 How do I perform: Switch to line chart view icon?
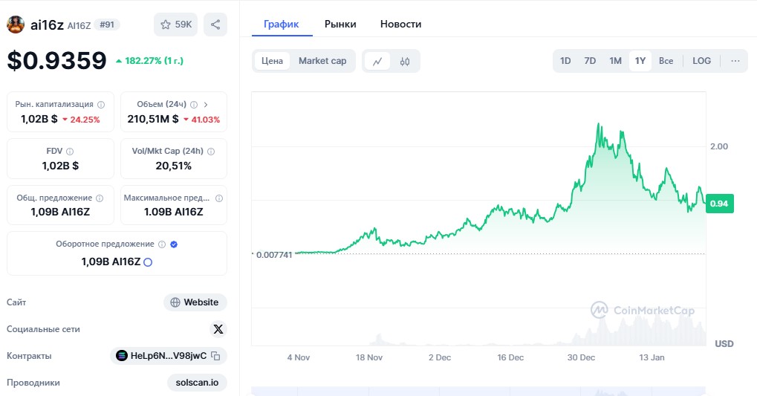click(x=377, y=61)
